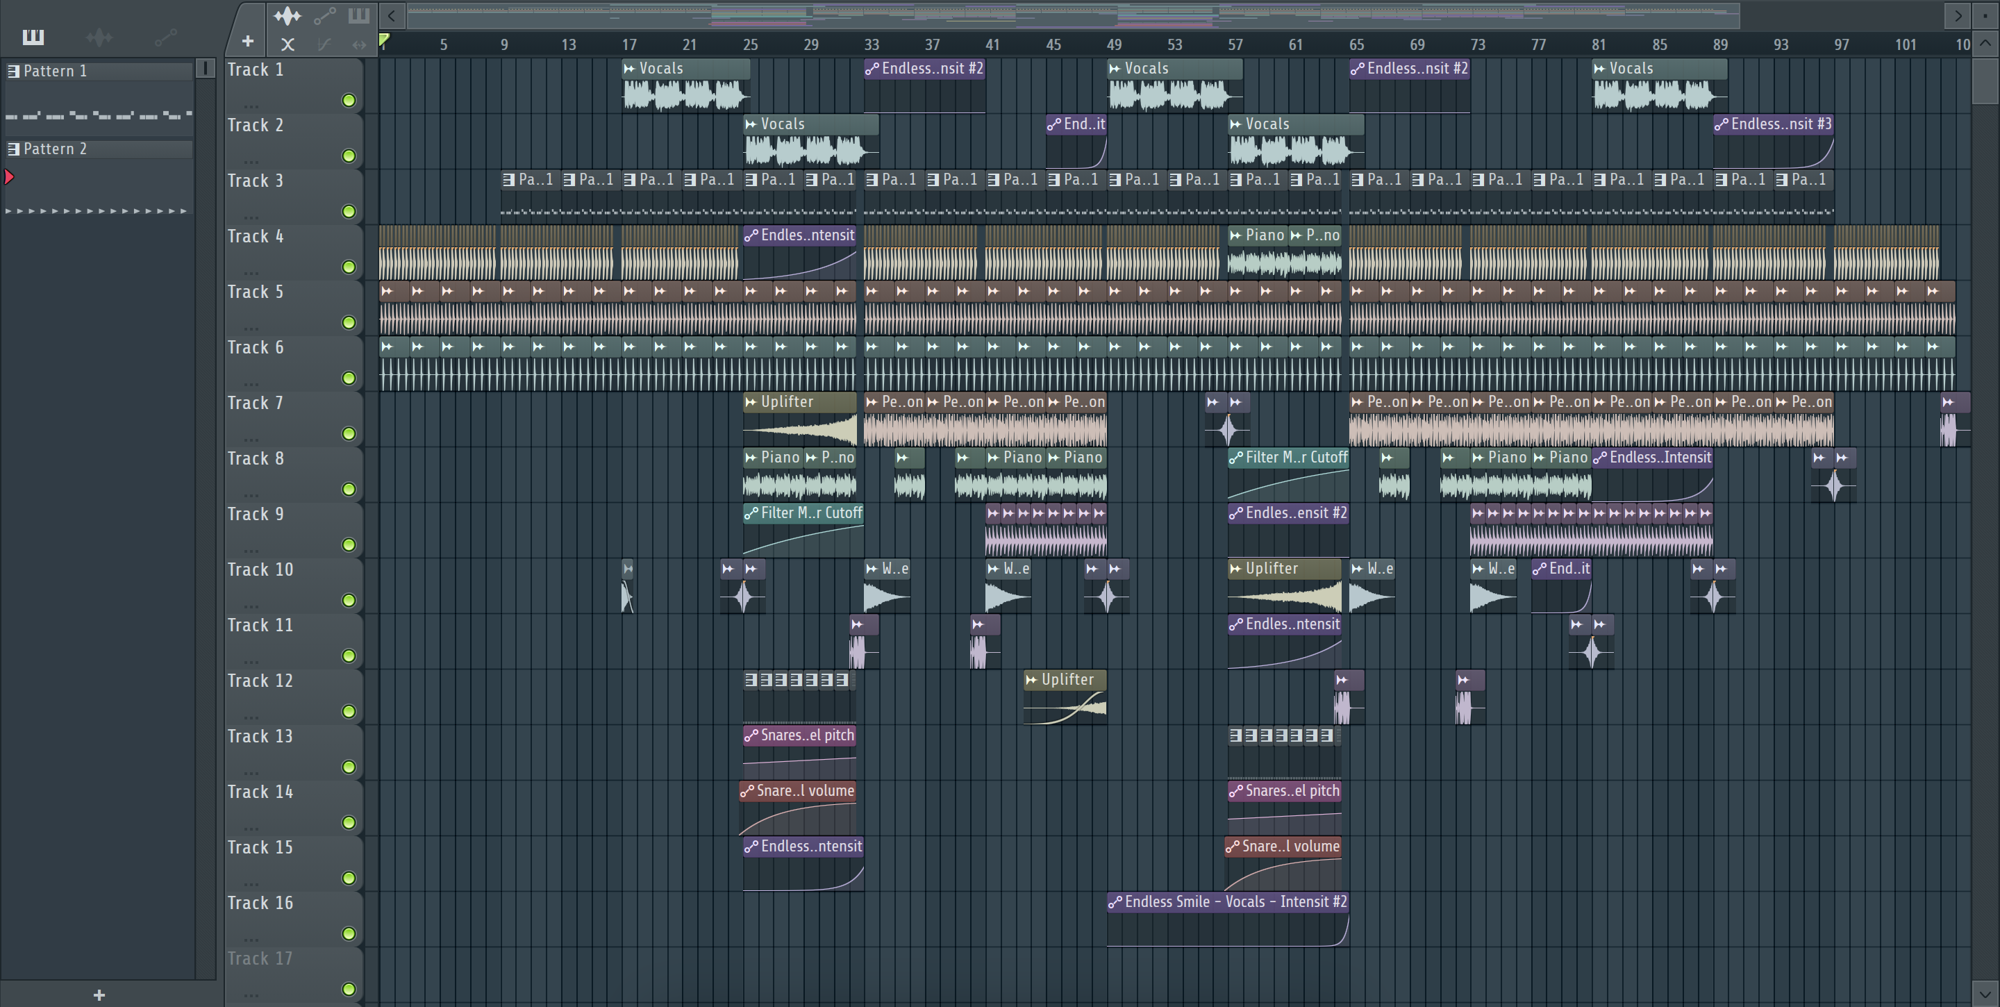
Task: Open Uplifter clip menu icon on Track 7
Action: pyautogui.click(x=751, y=402)
